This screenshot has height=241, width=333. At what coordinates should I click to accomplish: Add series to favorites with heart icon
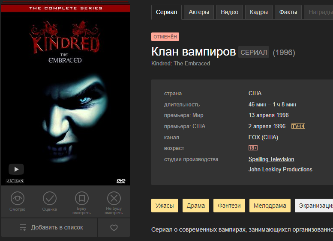coord(114,228)
